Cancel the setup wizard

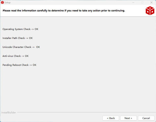(x=146, y=118)
